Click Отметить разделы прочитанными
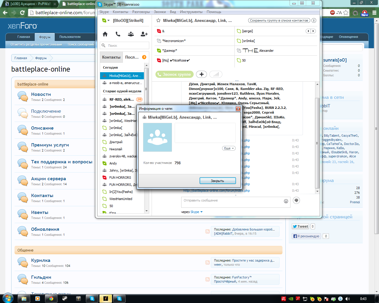 [x=36, y=44]
